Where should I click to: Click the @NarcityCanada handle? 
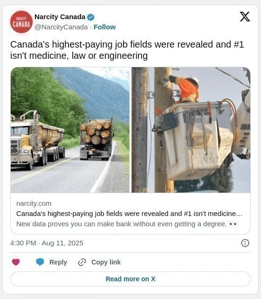pyautogui.click(x=61, y=27)
